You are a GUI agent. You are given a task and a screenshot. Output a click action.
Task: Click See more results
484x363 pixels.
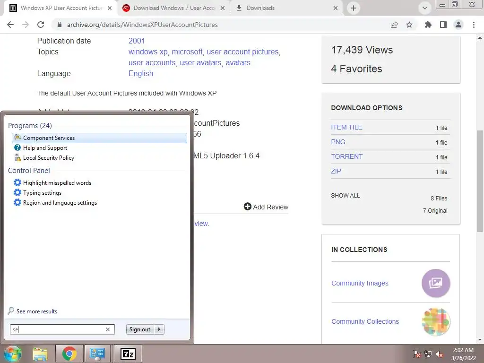pos(33,311)
